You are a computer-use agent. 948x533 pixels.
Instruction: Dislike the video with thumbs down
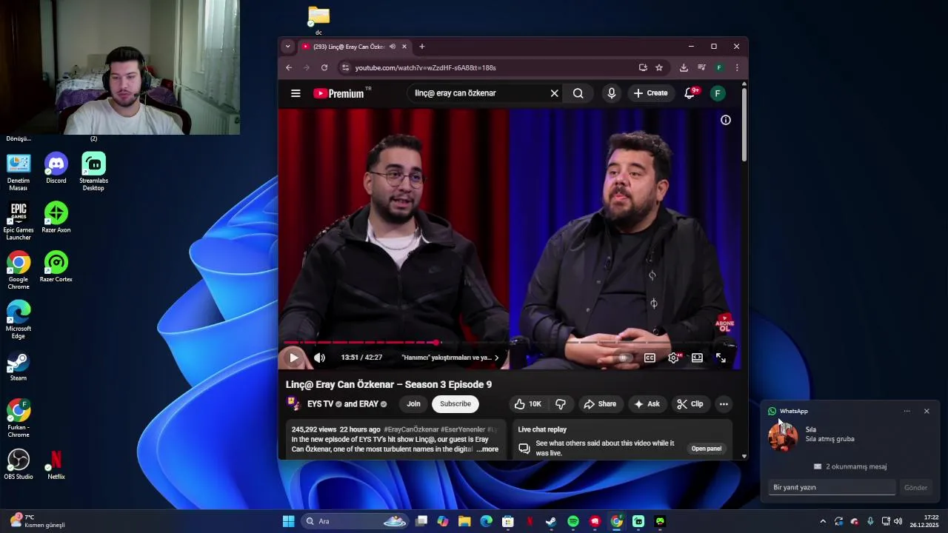[561, 403]
